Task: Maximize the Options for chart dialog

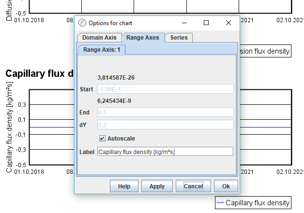Action: (206, 23)
